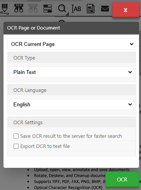Open the English language dropdown
This screenshot has height=190, width=141.
tap(72, 104)
